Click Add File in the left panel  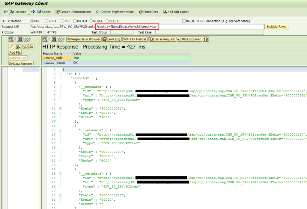(x=15, y=52)
